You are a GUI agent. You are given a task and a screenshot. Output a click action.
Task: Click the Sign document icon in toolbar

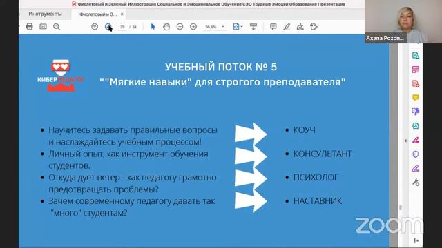[300, 27]
